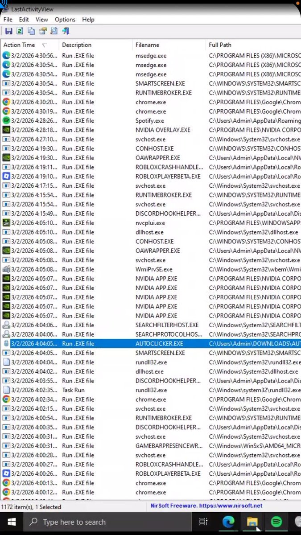301x535 pixels.
Task: Click the Copy Selected Items toolbar icon
Action: coord(31,31)
